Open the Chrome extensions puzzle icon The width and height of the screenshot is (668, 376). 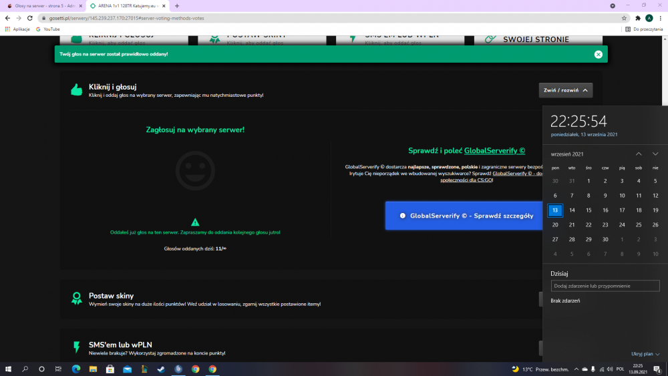[x=638, y=18]
